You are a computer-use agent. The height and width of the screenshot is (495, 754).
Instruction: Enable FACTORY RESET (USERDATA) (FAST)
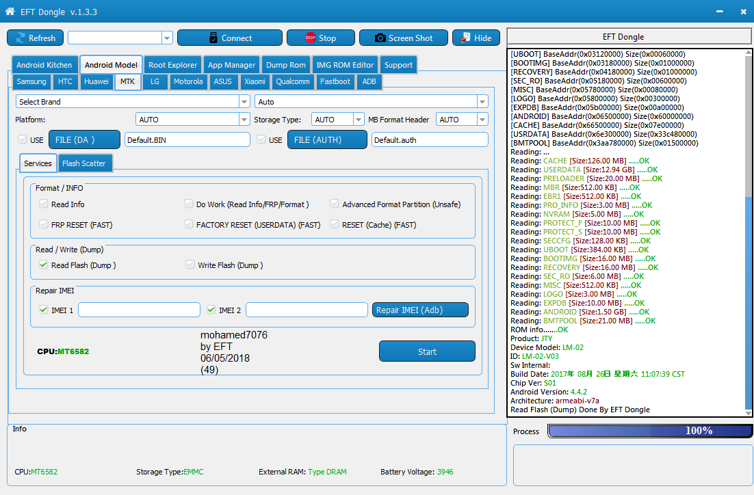(x=189, y=224)
